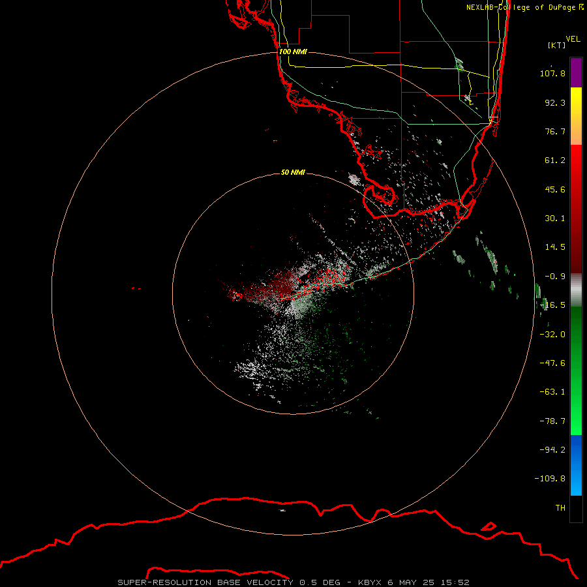The width and height of the screenshot is (587, 587).
Task: Click the VEL legend title
Action: click(x=573, y=38)
